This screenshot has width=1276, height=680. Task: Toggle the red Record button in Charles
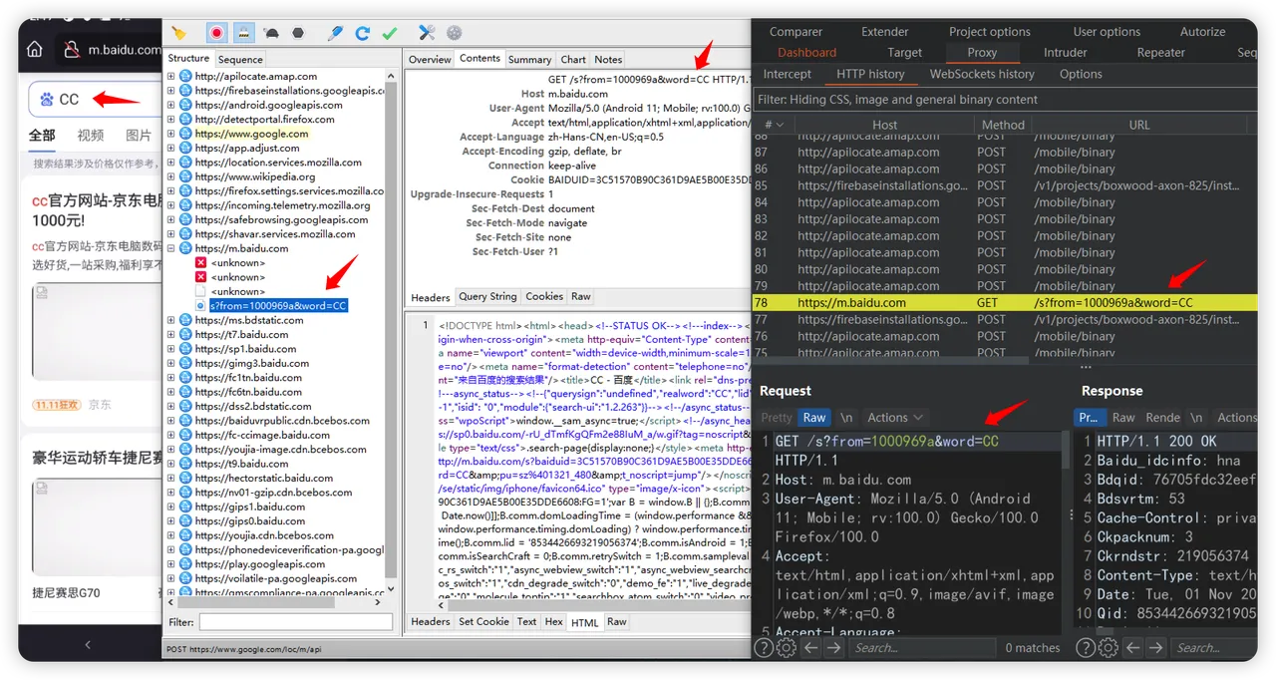(x=217, y=33)
